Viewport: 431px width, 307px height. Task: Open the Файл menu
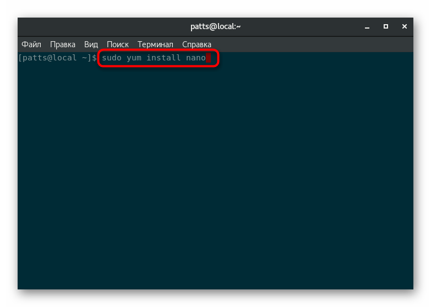click(x=31, y=44)
